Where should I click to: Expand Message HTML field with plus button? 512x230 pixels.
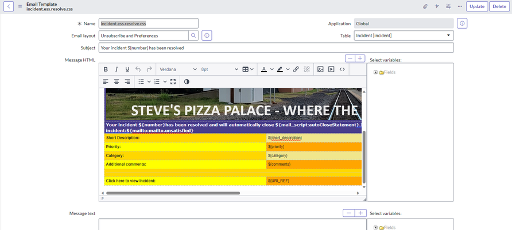click(x=360, y=59)
